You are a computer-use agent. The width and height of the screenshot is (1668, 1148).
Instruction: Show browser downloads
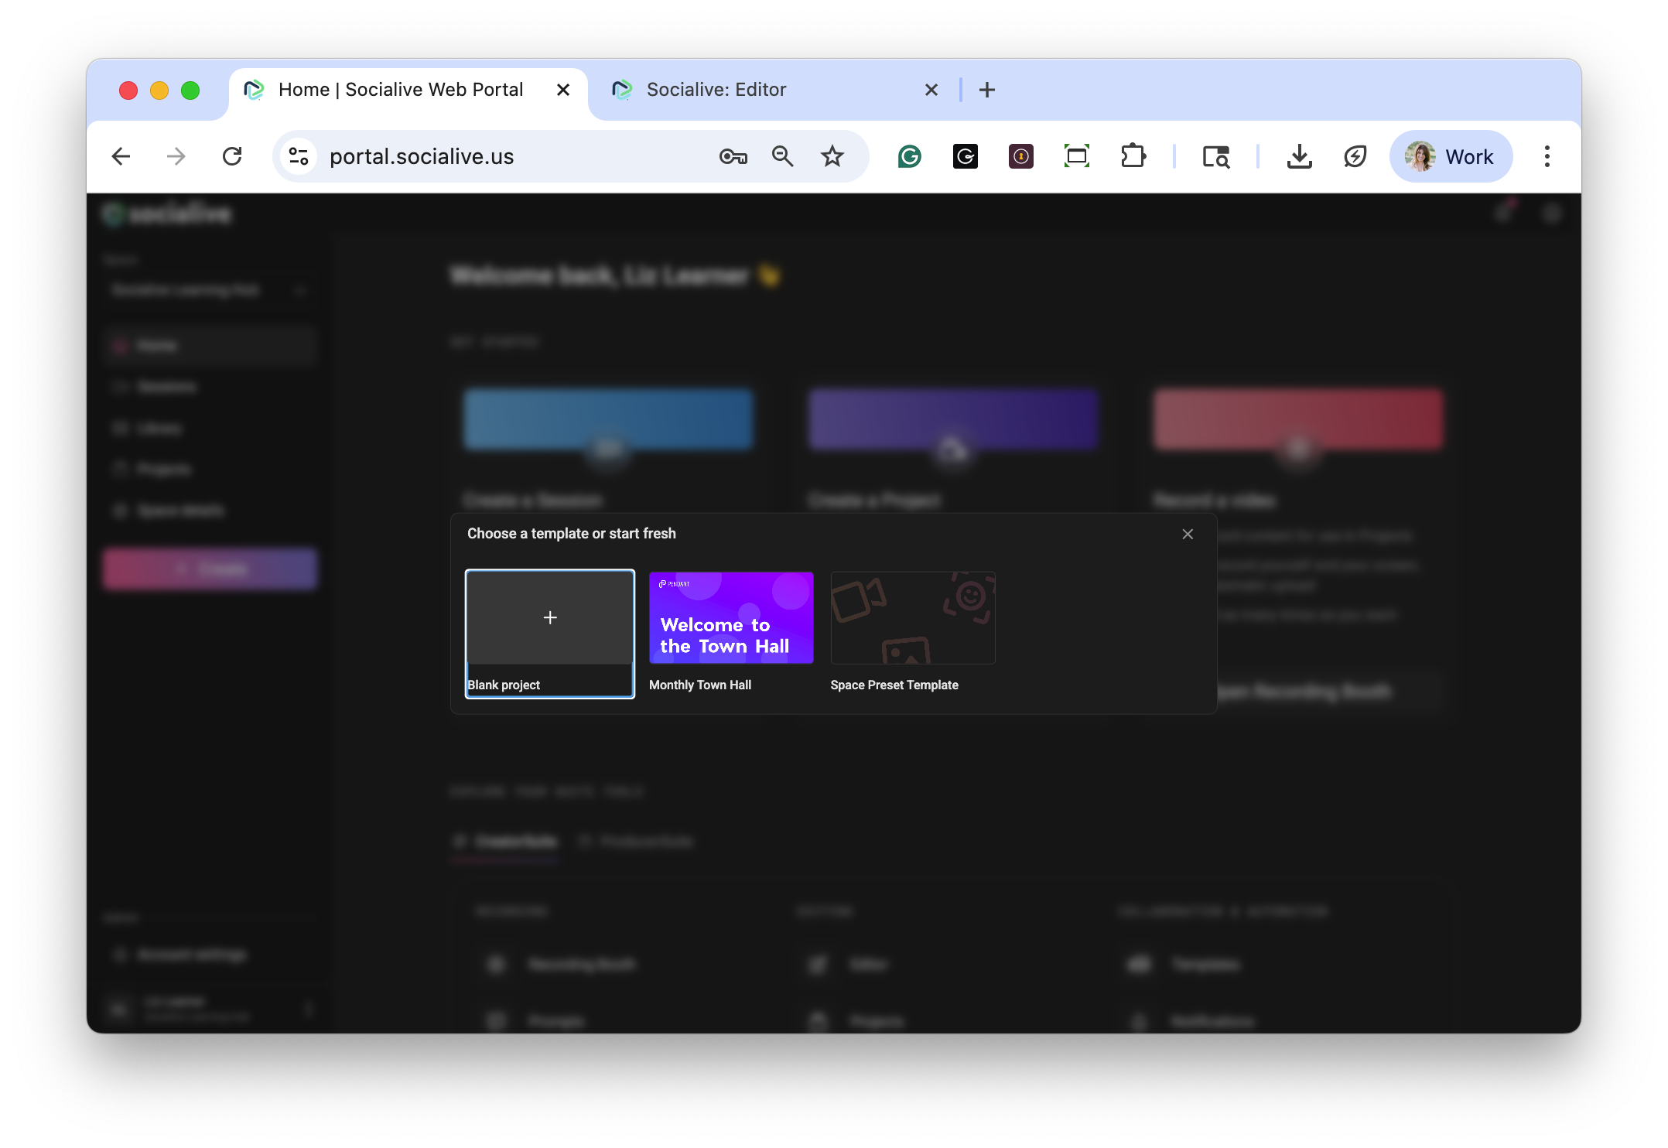(x=1299, y=156)
